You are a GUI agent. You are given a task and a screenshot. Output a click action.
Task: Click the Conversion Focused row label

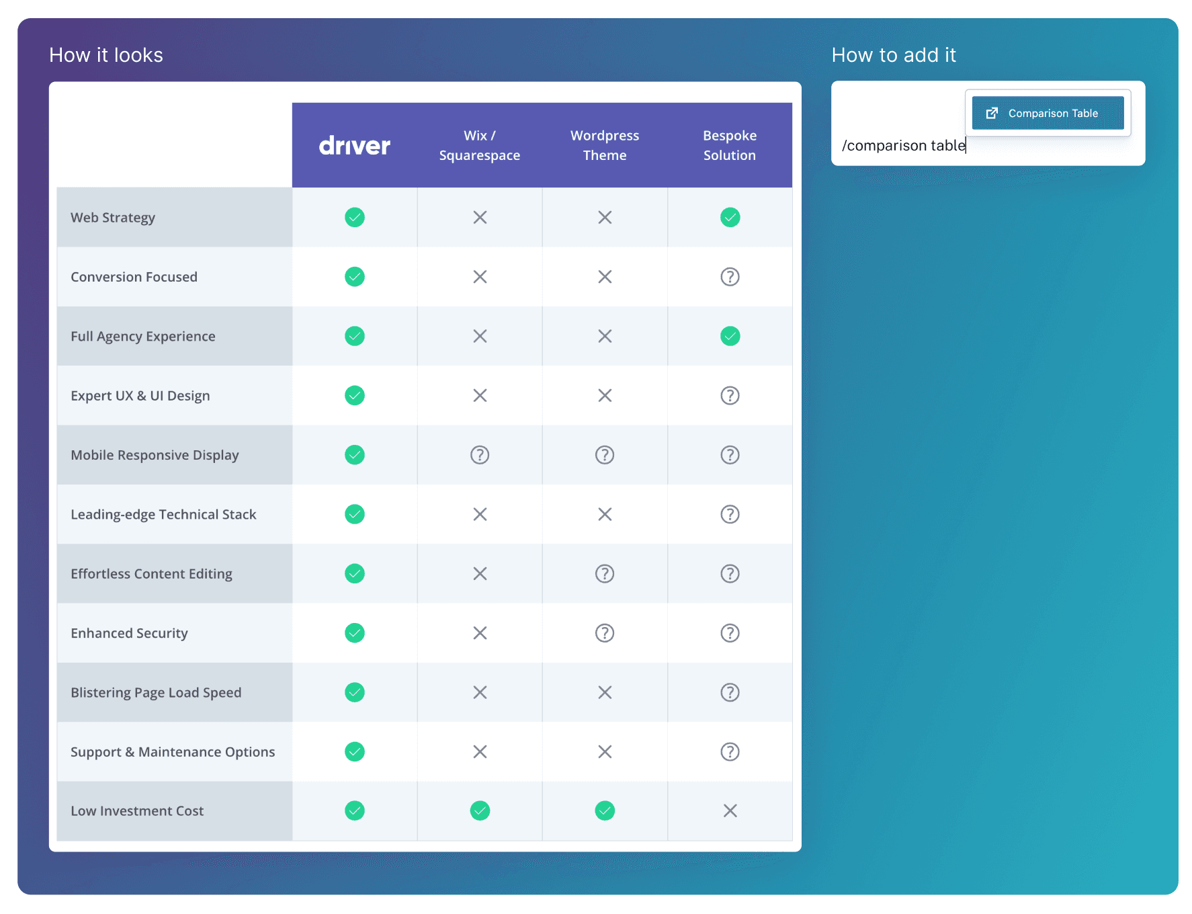point(134,277)
